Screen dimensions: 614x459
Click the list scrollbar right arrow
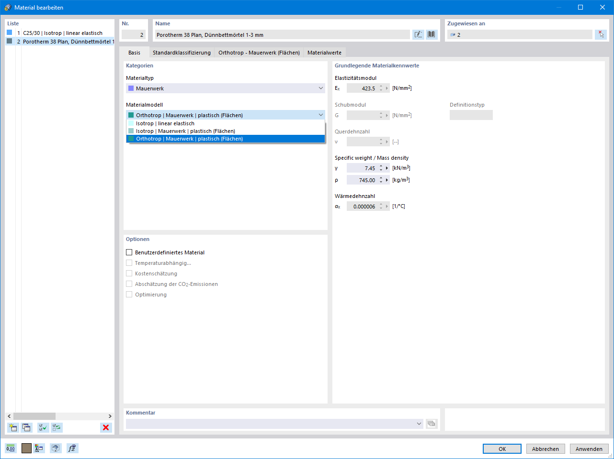(110, 416)
